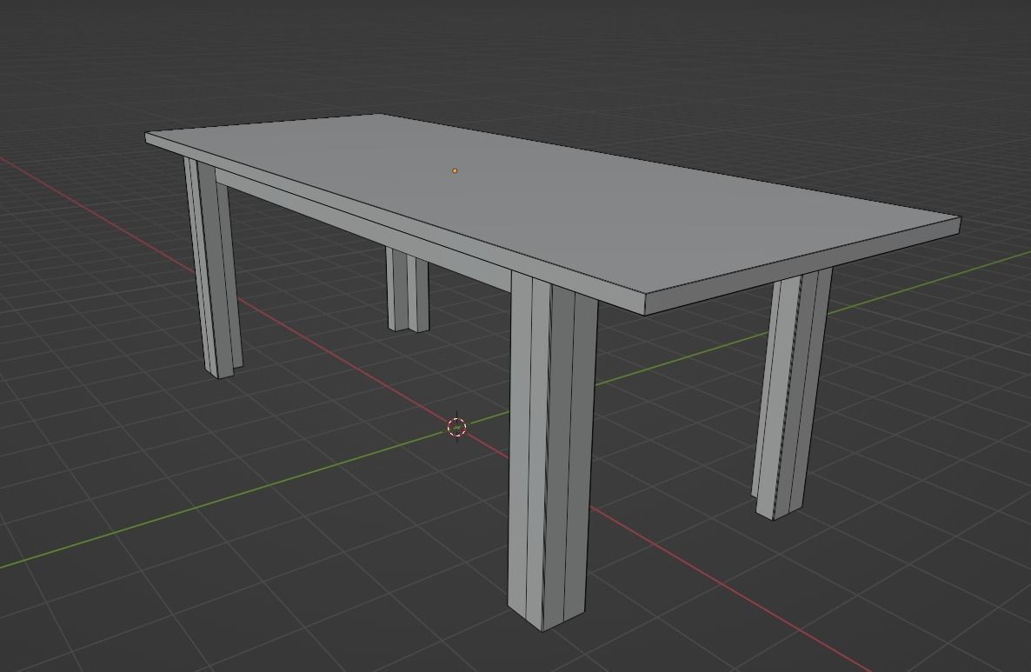Click the orange object origin dot
The height and width of the screenshot is (672, 1031).
(455, 171)
